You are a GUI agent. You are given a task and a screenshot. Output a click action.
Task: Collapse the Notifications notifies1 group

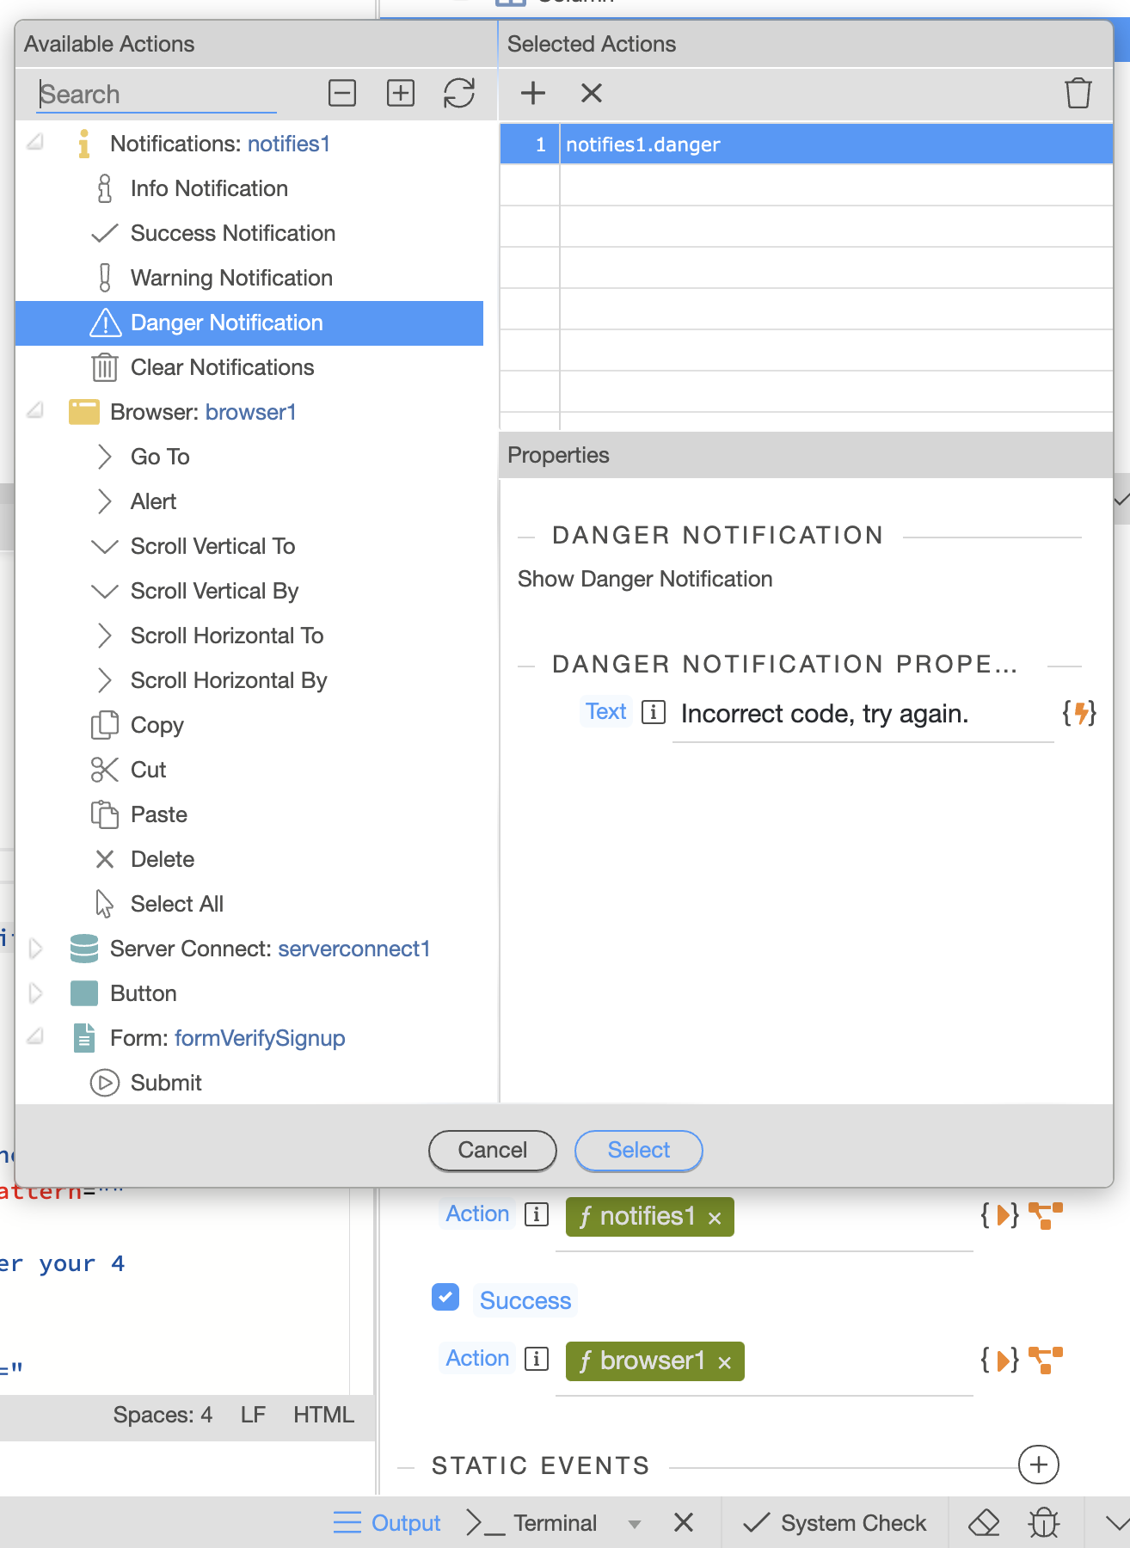36,143
